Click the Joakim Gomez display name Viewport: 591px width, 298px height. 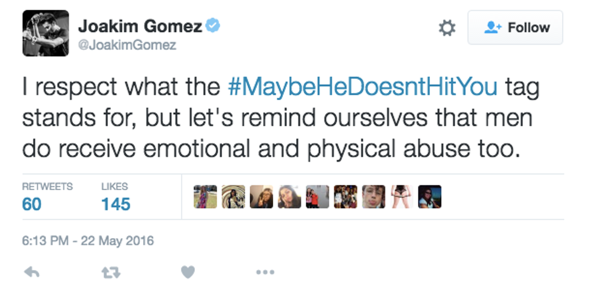point(141,26)
